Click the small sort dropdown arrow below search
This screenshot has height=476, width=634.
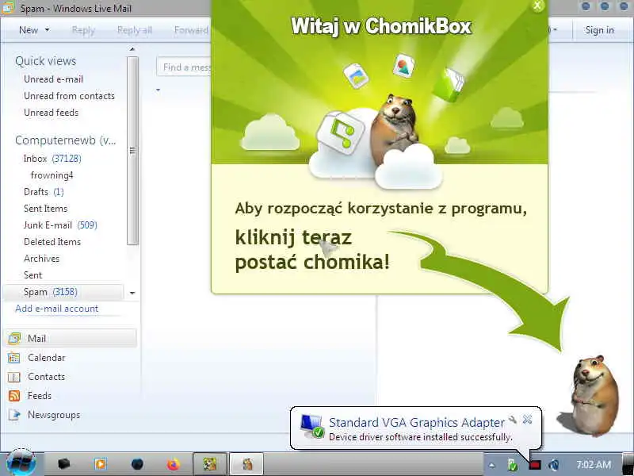point(158,90)
